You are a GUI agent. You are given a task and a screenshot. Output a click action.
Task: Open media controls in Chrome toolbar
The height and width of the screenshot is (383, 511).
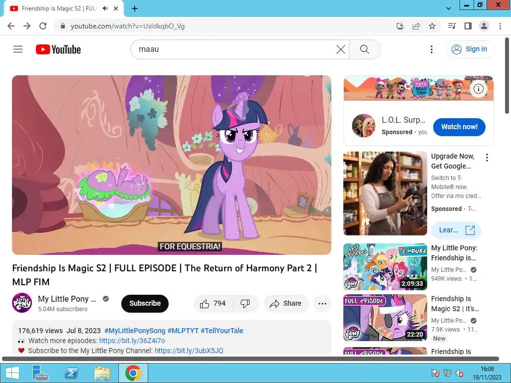452,26
